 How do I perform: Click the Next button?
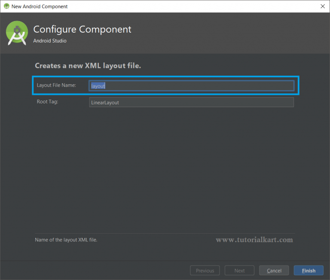click(x=239, y=271)
